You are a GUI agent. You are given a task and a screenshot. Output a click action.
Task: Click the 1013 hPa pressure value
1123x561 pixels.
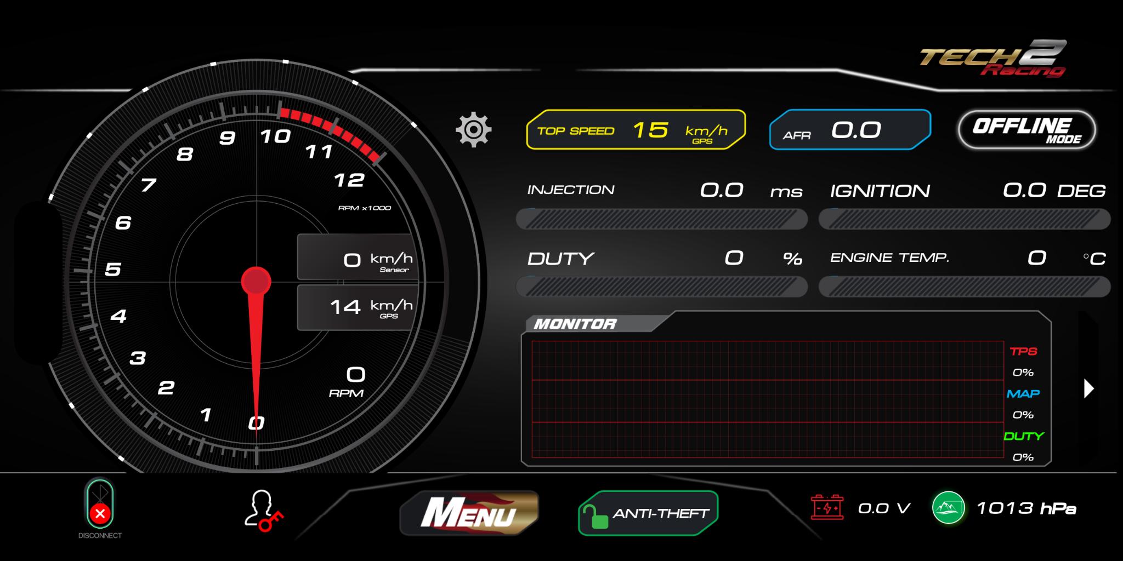1026,508
